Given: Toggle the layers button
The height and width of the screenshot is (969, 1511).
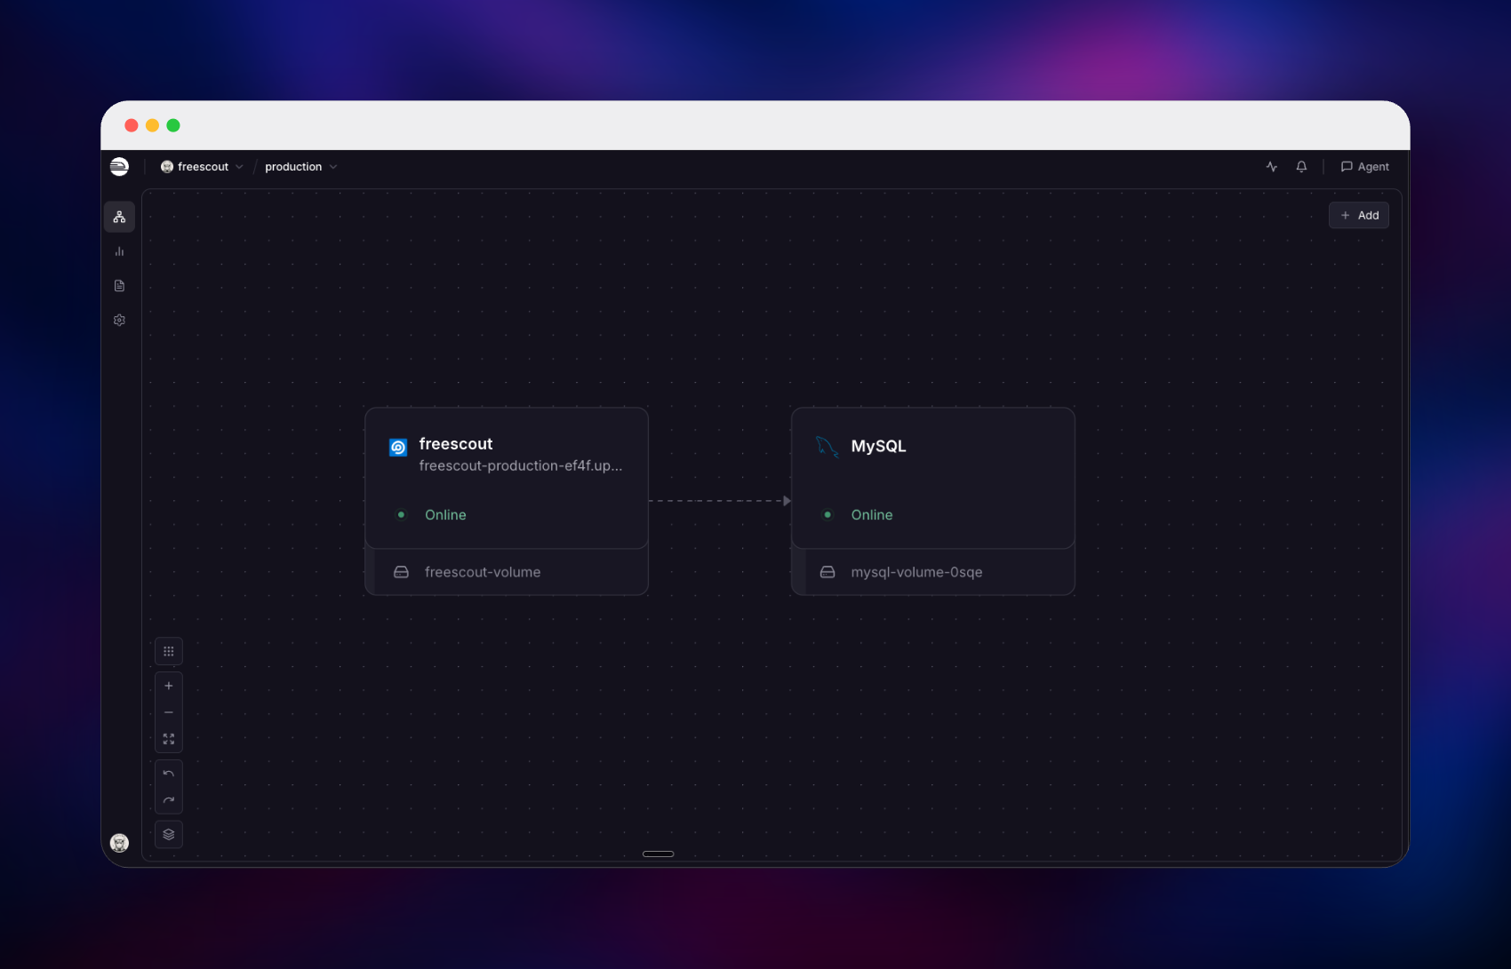Looking at the screenshot, I should (169, 835).
